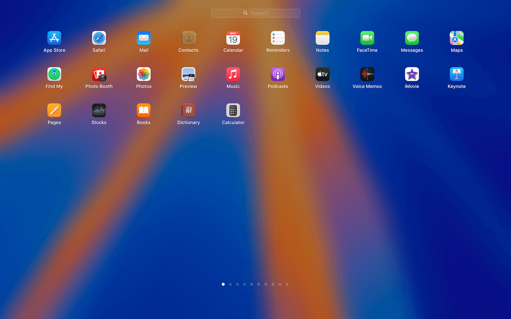The width and height of the screenshot is (511, 319).
Task: Launch Podcasts app
Action: pos(278,74)
